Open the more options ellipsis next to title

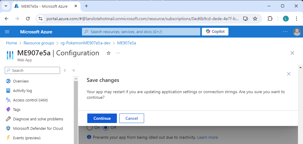coord(118,53)
